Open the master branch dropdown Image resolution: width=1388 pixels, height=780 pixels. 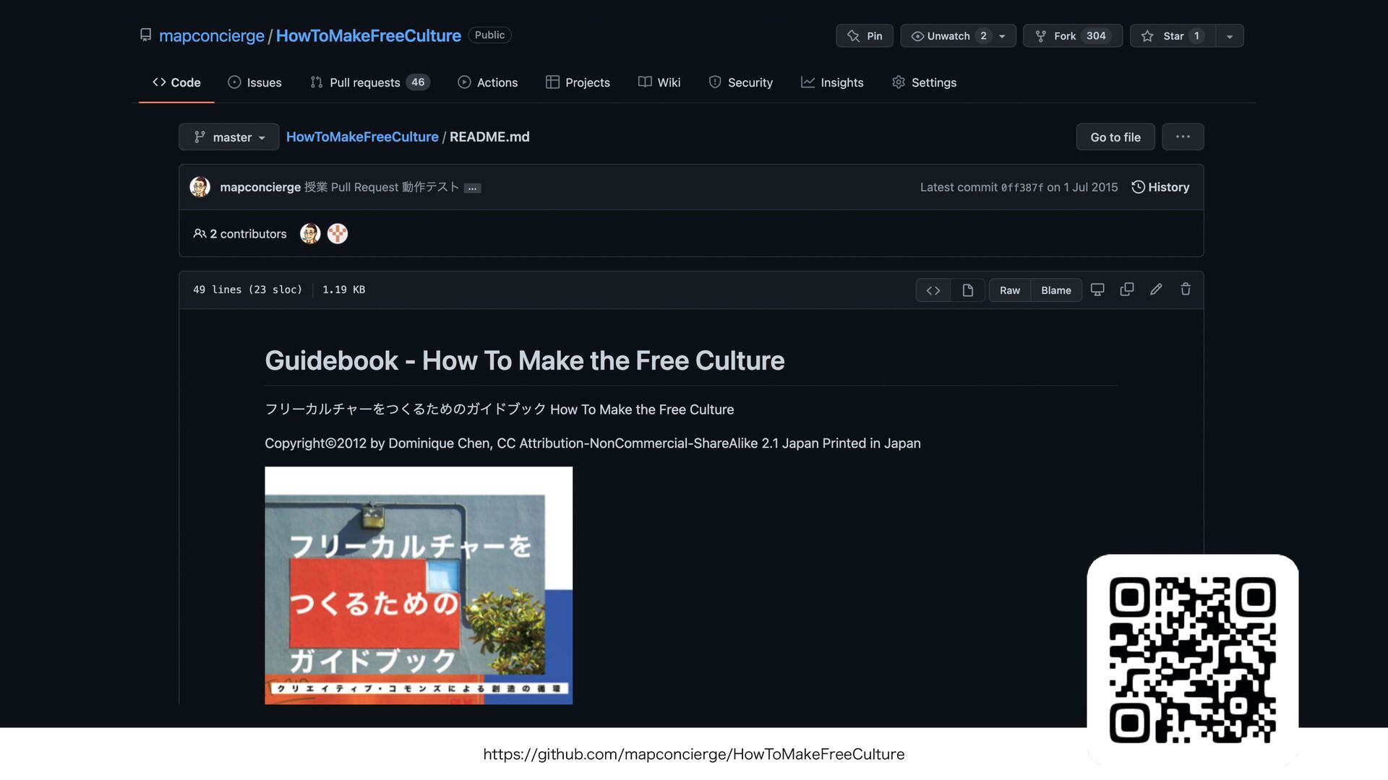click(229, 137)
